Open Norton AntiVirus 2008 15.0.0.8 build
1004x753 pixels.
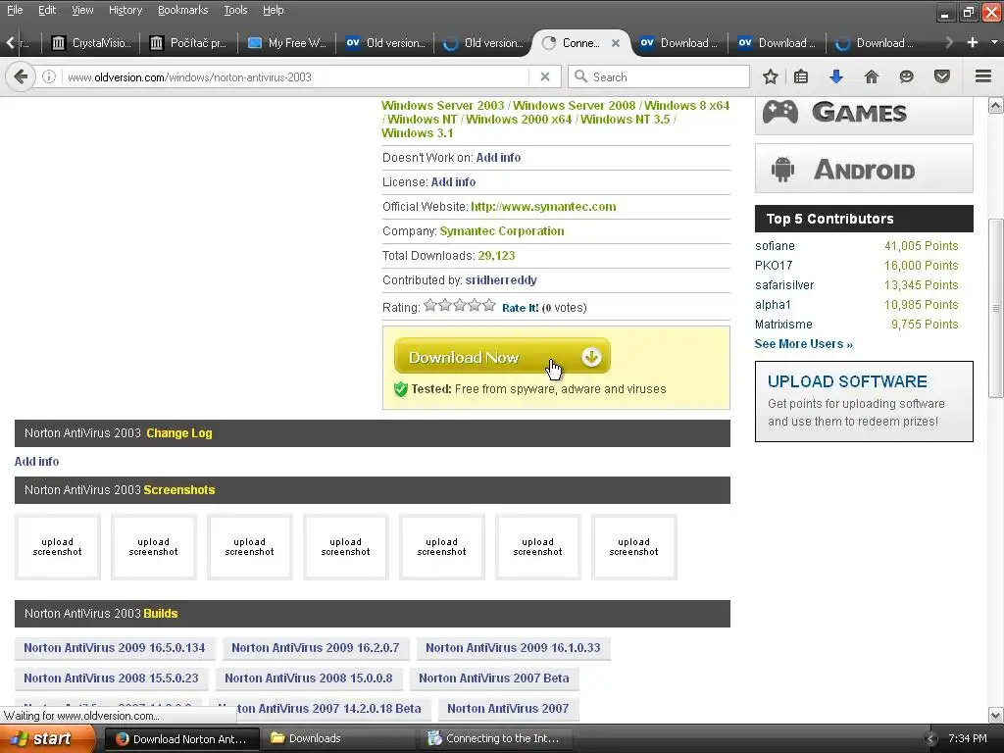(x=309, y=678)
